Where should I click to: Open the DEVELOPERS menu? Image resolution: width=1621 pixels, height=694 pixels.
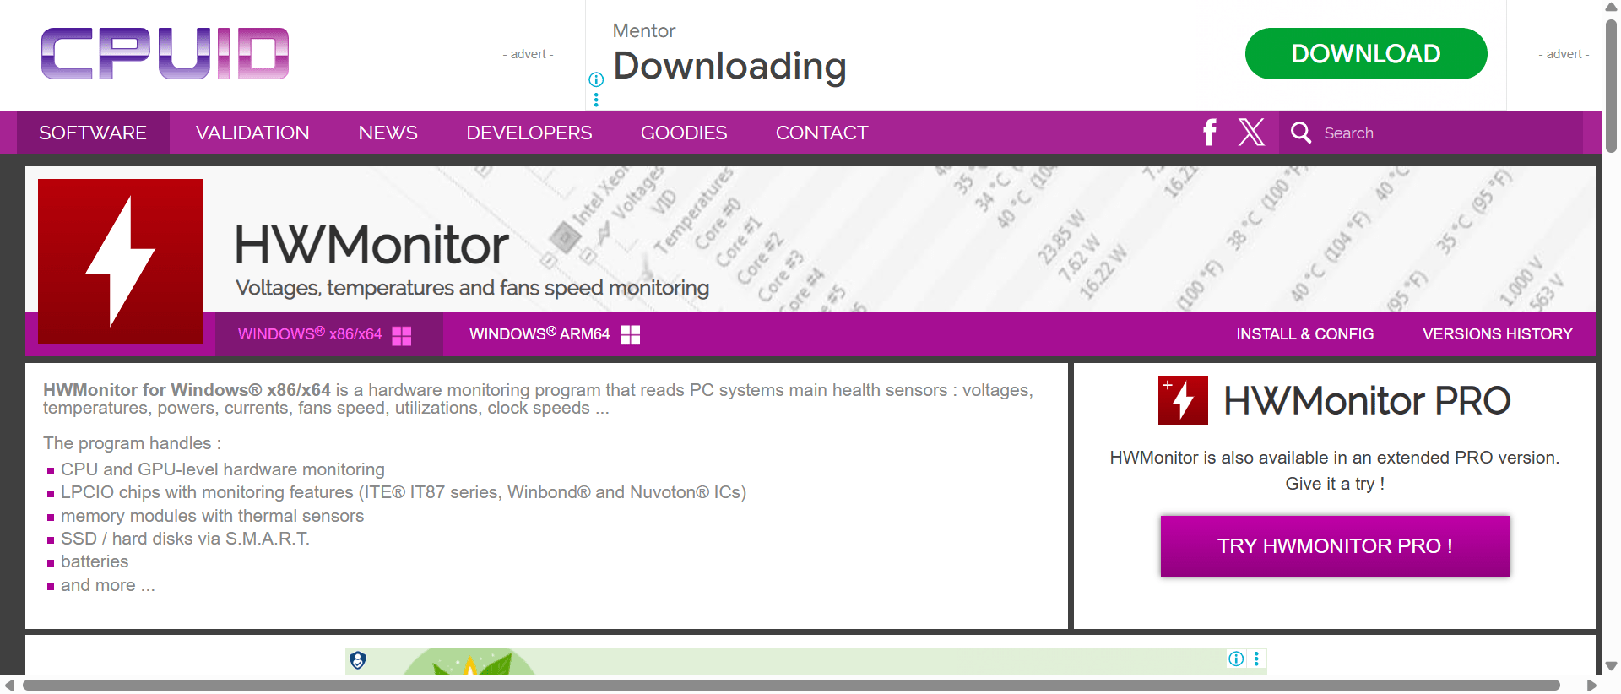(x=529, y=133)
